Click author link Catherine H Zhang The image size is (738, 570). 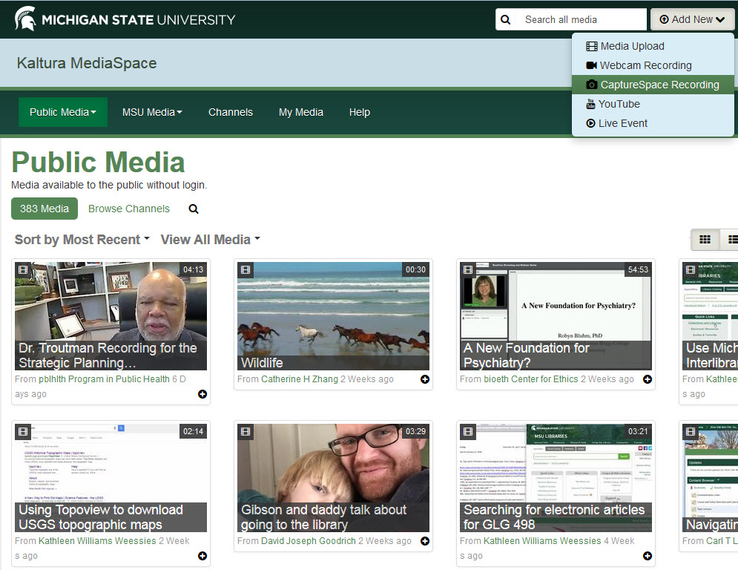[300, 379]
